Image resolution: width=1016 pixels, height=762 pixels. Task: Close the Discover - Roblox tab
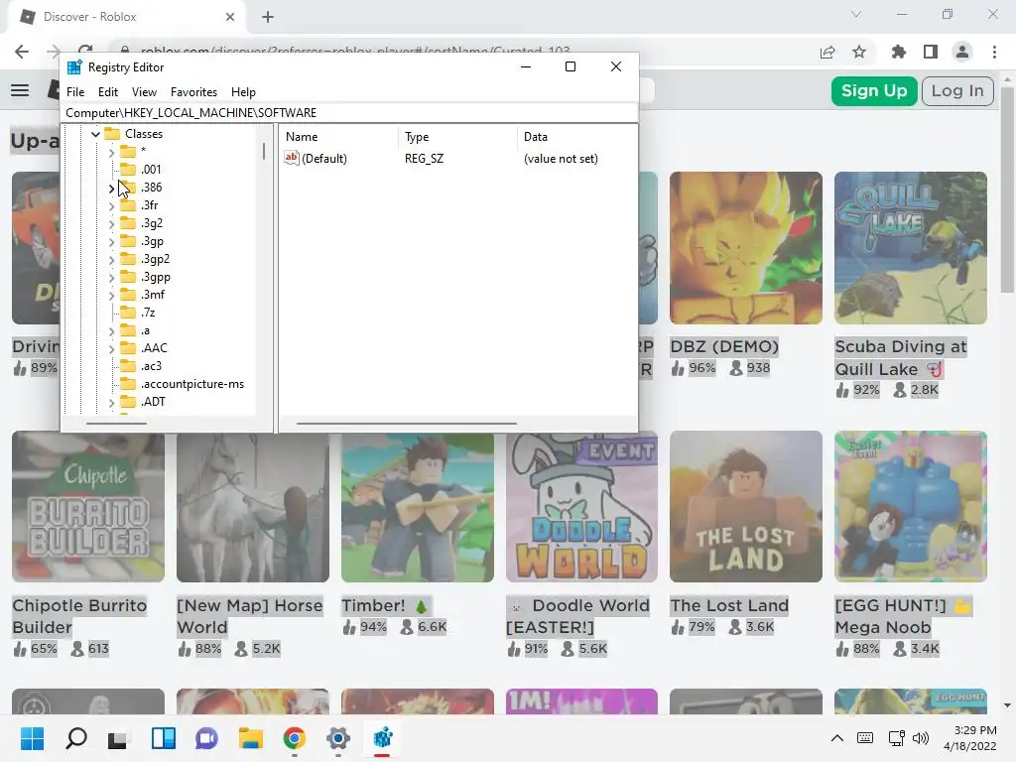click(x=230, y=18)
